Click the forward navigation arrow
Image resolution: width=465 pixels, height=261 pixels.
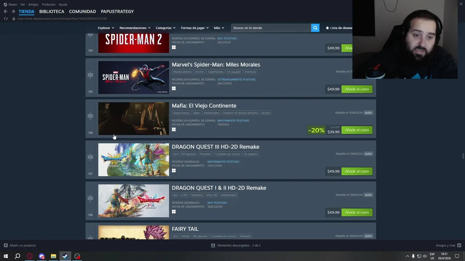click(13, 12)
